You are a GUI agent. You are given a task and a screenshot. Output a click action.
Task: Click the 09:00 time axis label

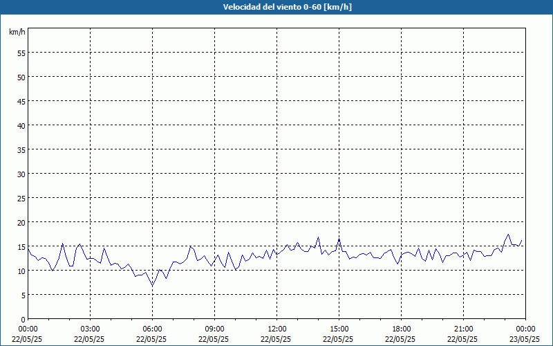214,328
